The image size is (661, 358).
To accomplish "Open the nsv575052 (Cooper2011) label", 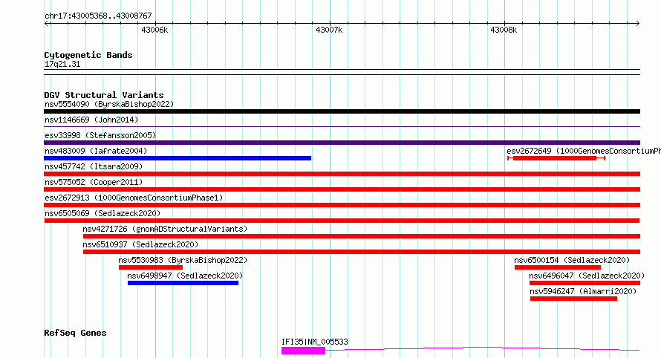I will (94, 182).
